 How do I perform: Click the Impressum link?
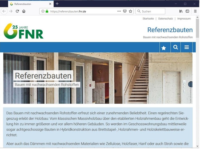point(184,18)
